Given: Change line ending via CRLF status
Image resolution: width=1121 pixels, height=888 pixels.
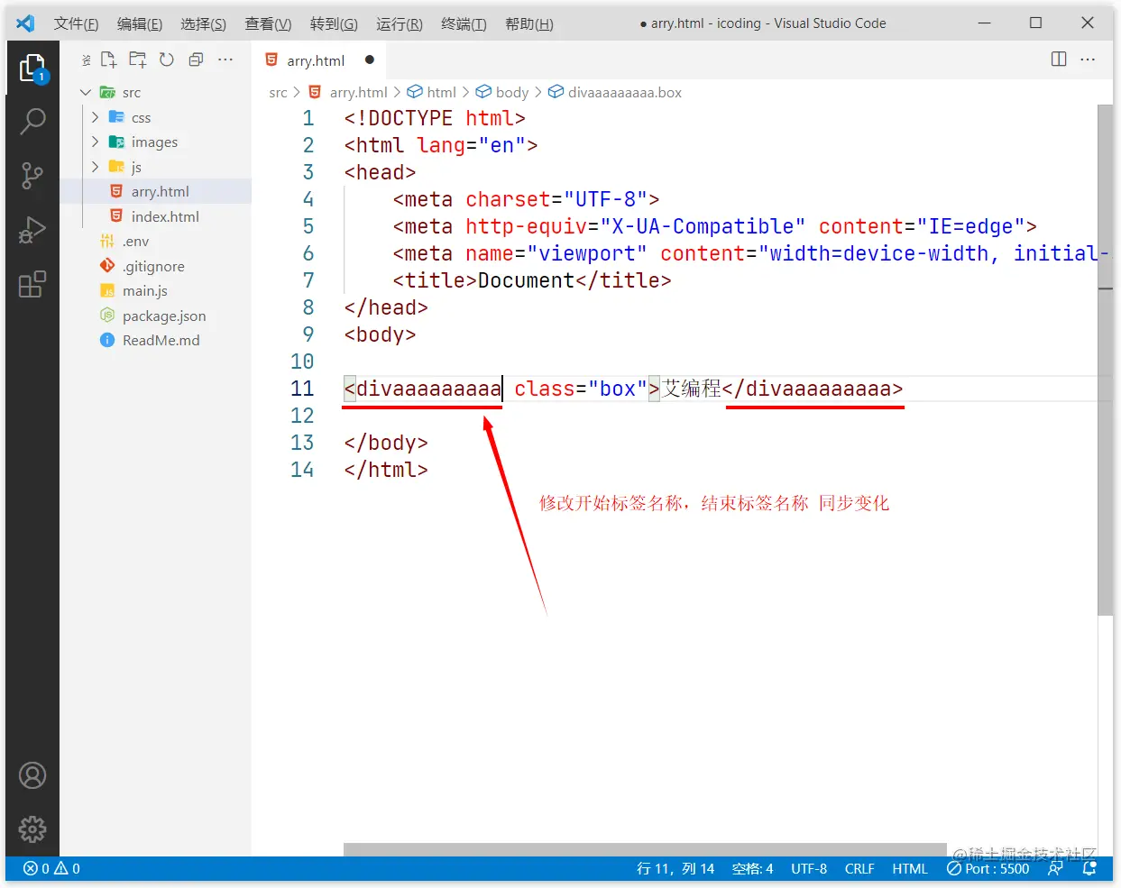Looking at the screenshot, I should (x=859, y=868).
